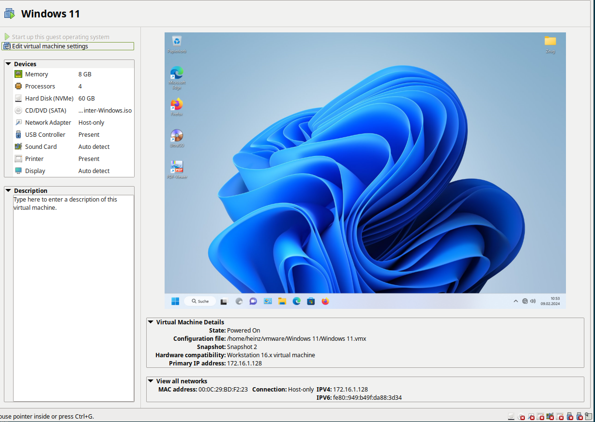Click the Windows 11 guest screen thumbnail
The image size is (595, 422).
365,170
